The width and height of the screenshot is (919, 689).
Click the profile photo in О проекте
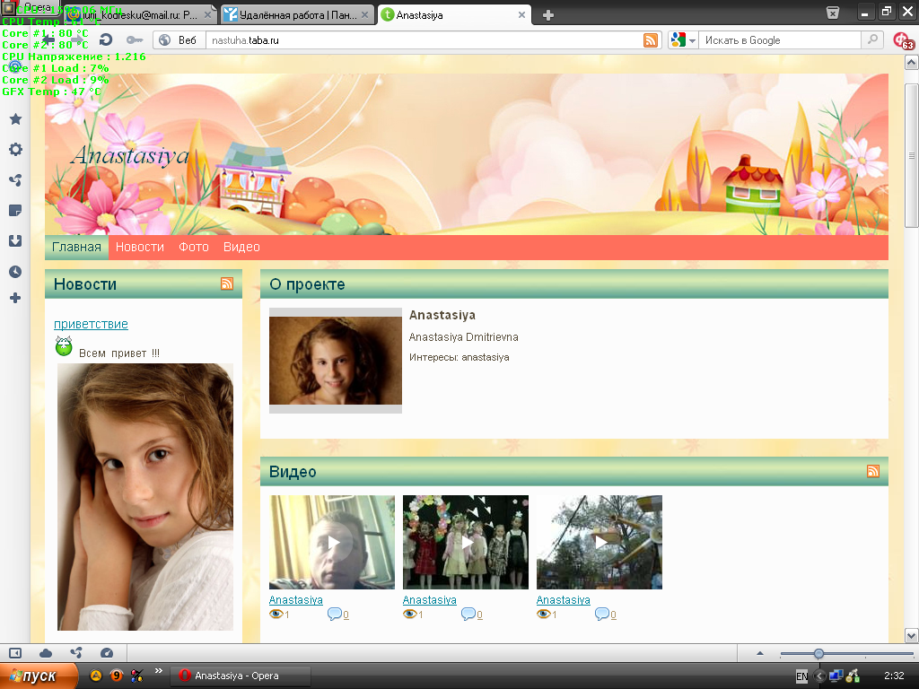(336, 361)
